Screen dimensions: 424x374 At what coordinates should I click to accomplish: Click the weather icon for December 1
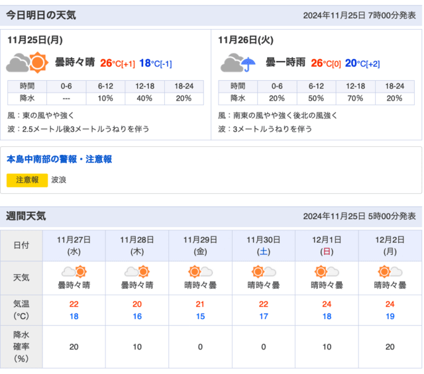[x=327, y=271]
